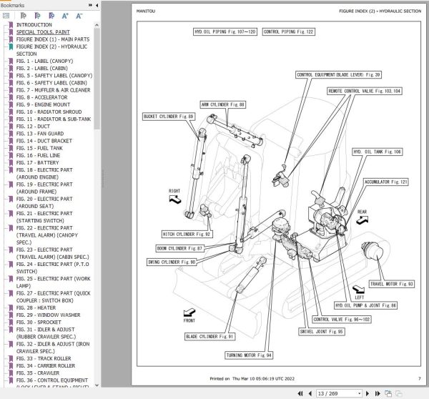This screenshot has height=399, width=429.
Task: Click the ACCUMULATOR Fig. 121 label
Action: pyautogui.click(x=386, y=182)
